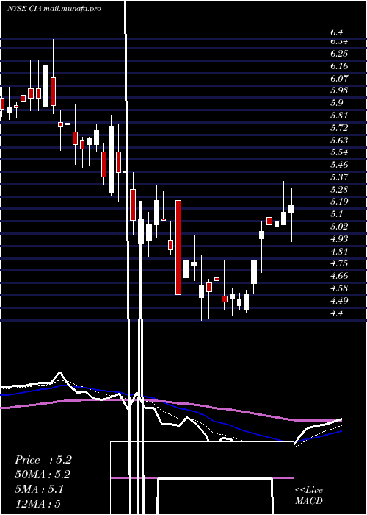Select the 4.93 price axis label

[x=339, y=239]
